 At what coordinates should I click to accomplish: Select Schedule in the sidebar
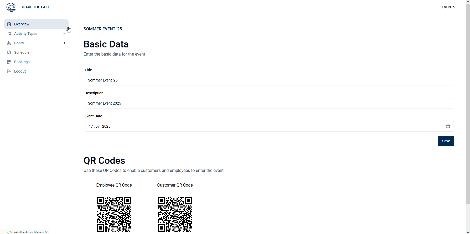(x=36, y=52)
